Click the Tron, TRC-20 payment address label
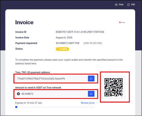Viewport: 142px width, 116px height. coord(33,72)
